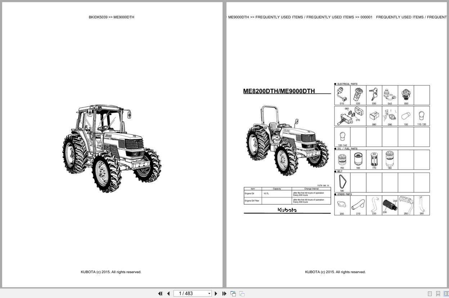Click the FREQUENTLY USED ITEMS breadcrumb header

coord(337,17)
